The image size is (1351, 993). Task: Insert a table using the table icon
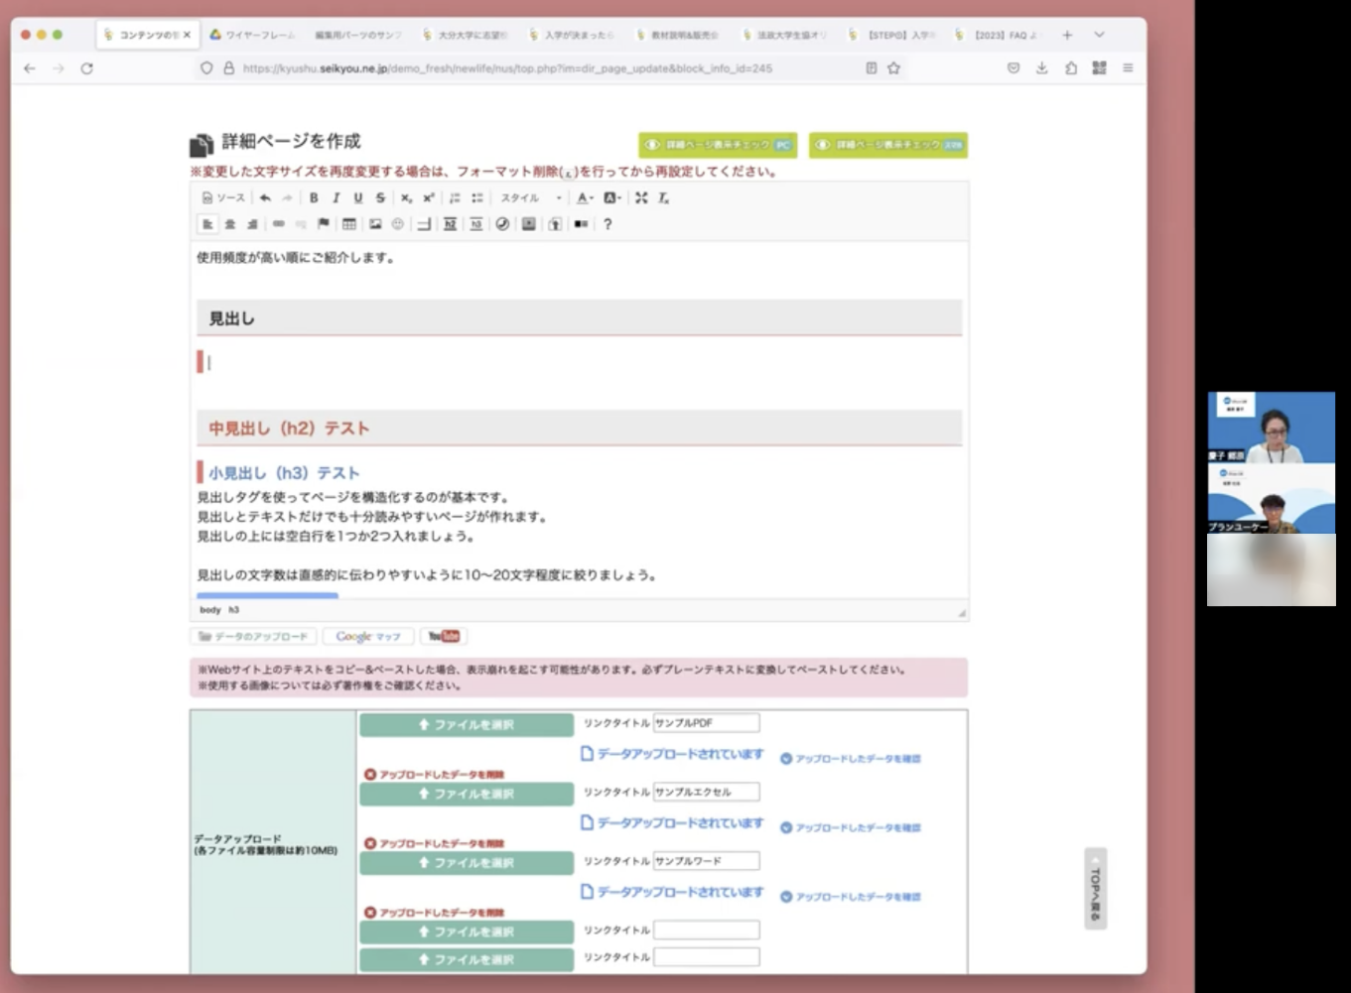point(349,224)
